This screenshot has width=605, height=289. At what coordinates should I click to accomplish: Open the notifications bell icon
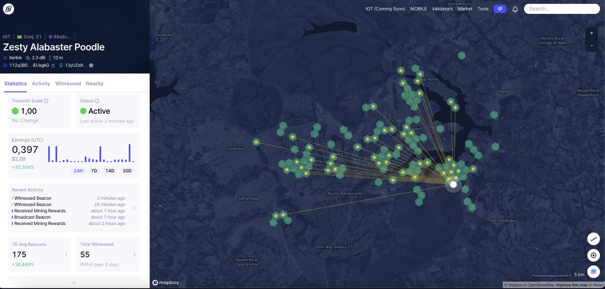click(515, 9)
